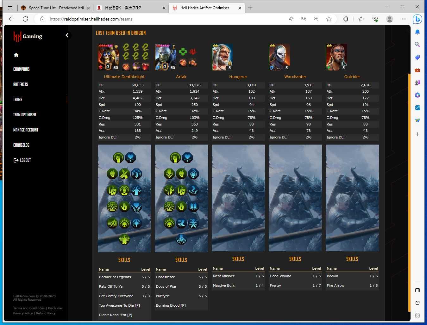Viewport: 427px width, 325px height.
Task: Select the blue book mastery icon under Artak
Action: pyautogui.click(x=193, y=207)
